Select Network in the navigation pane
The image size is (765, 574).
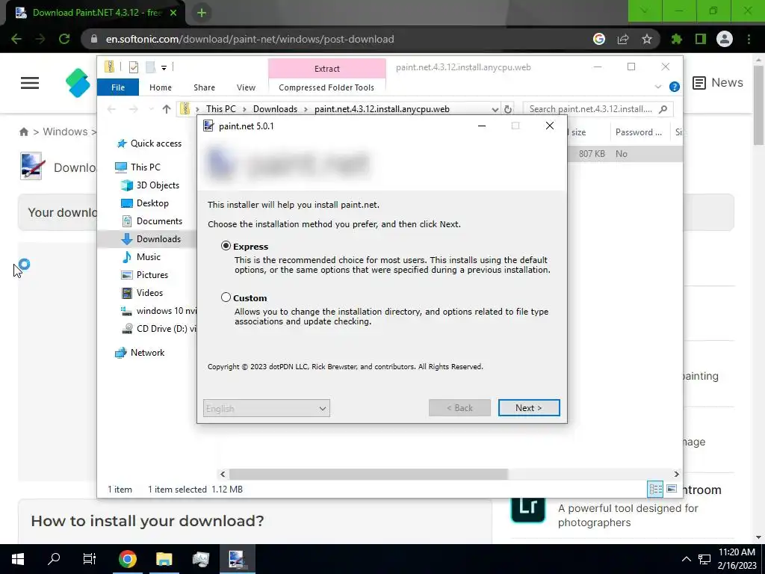[x=140, y=353]
